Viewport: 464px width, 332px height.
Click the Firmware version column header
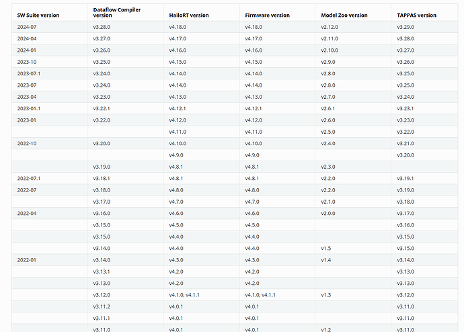267,15
